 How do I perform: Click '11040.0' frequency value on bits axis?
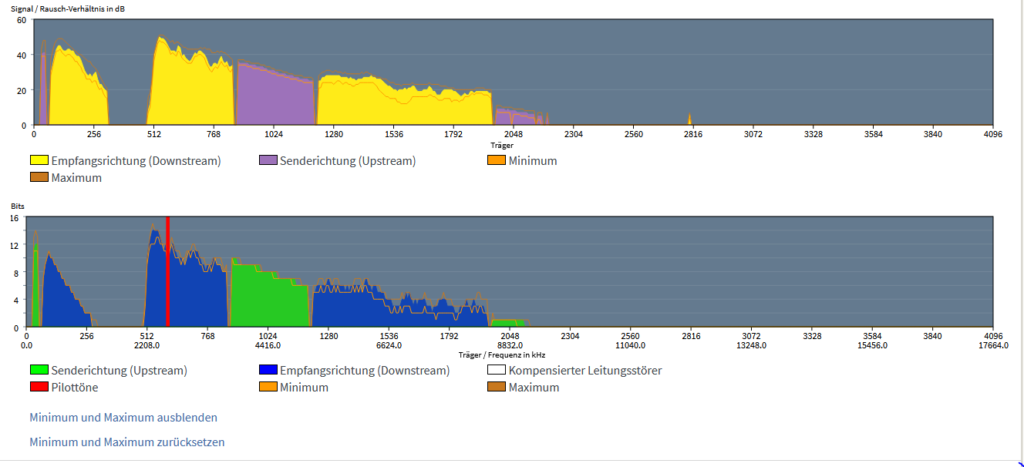click(631, 346)
